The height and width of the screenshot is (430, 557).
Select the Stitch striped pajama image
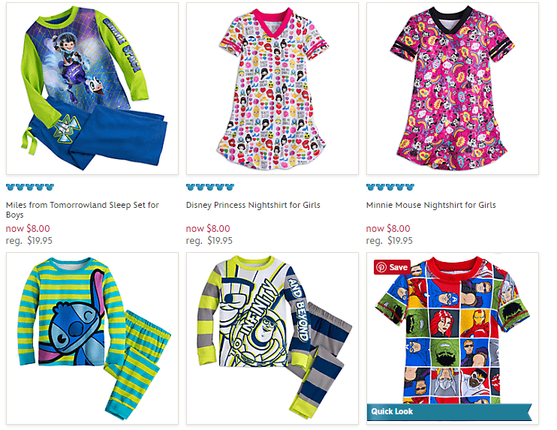click(x=92, y=338)
